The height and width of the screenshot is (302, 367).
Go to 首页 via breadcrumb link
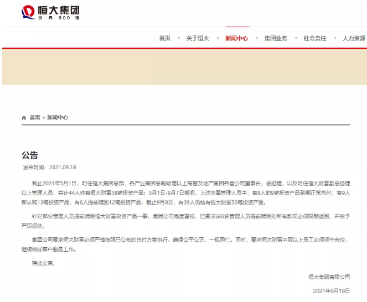tap(35, 117)
